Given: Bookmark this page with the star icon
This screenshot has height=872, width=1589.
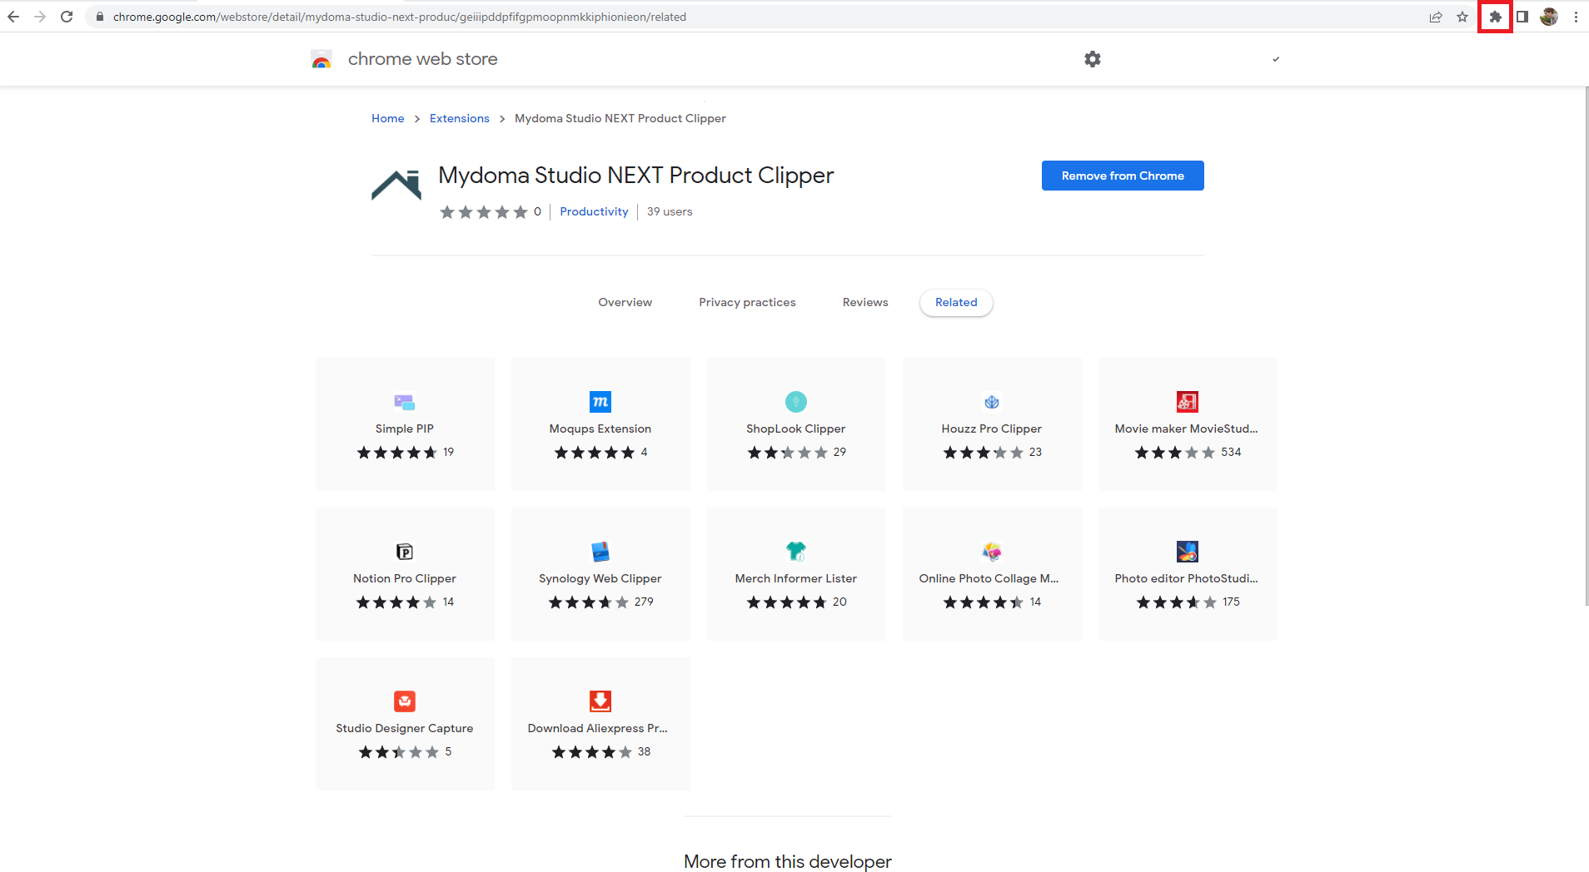Looking at the screenshot, I should click(1462, 17).
